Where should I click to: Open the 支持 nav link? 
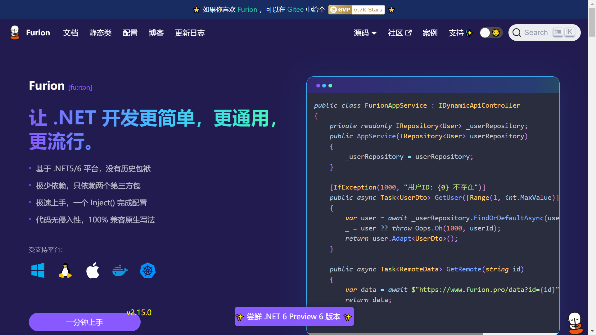(460, 33)
